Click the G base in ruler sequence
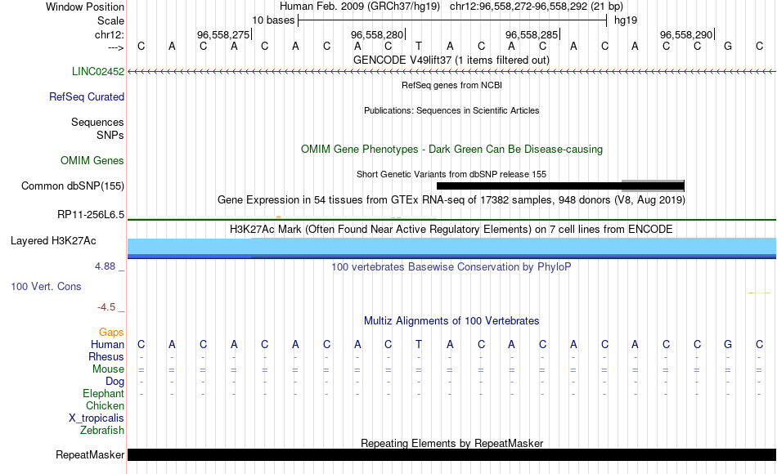Viewport: 777px width, 474px height. (x=728, y=47)
